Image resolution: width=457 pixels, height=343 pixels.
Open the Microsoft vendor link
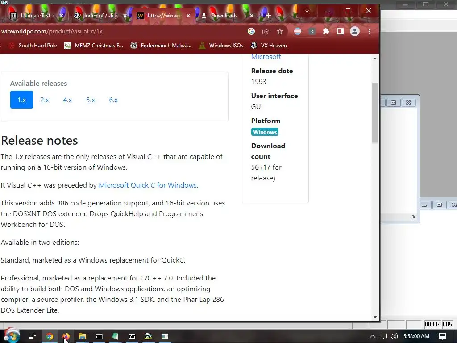coord(266,57)
